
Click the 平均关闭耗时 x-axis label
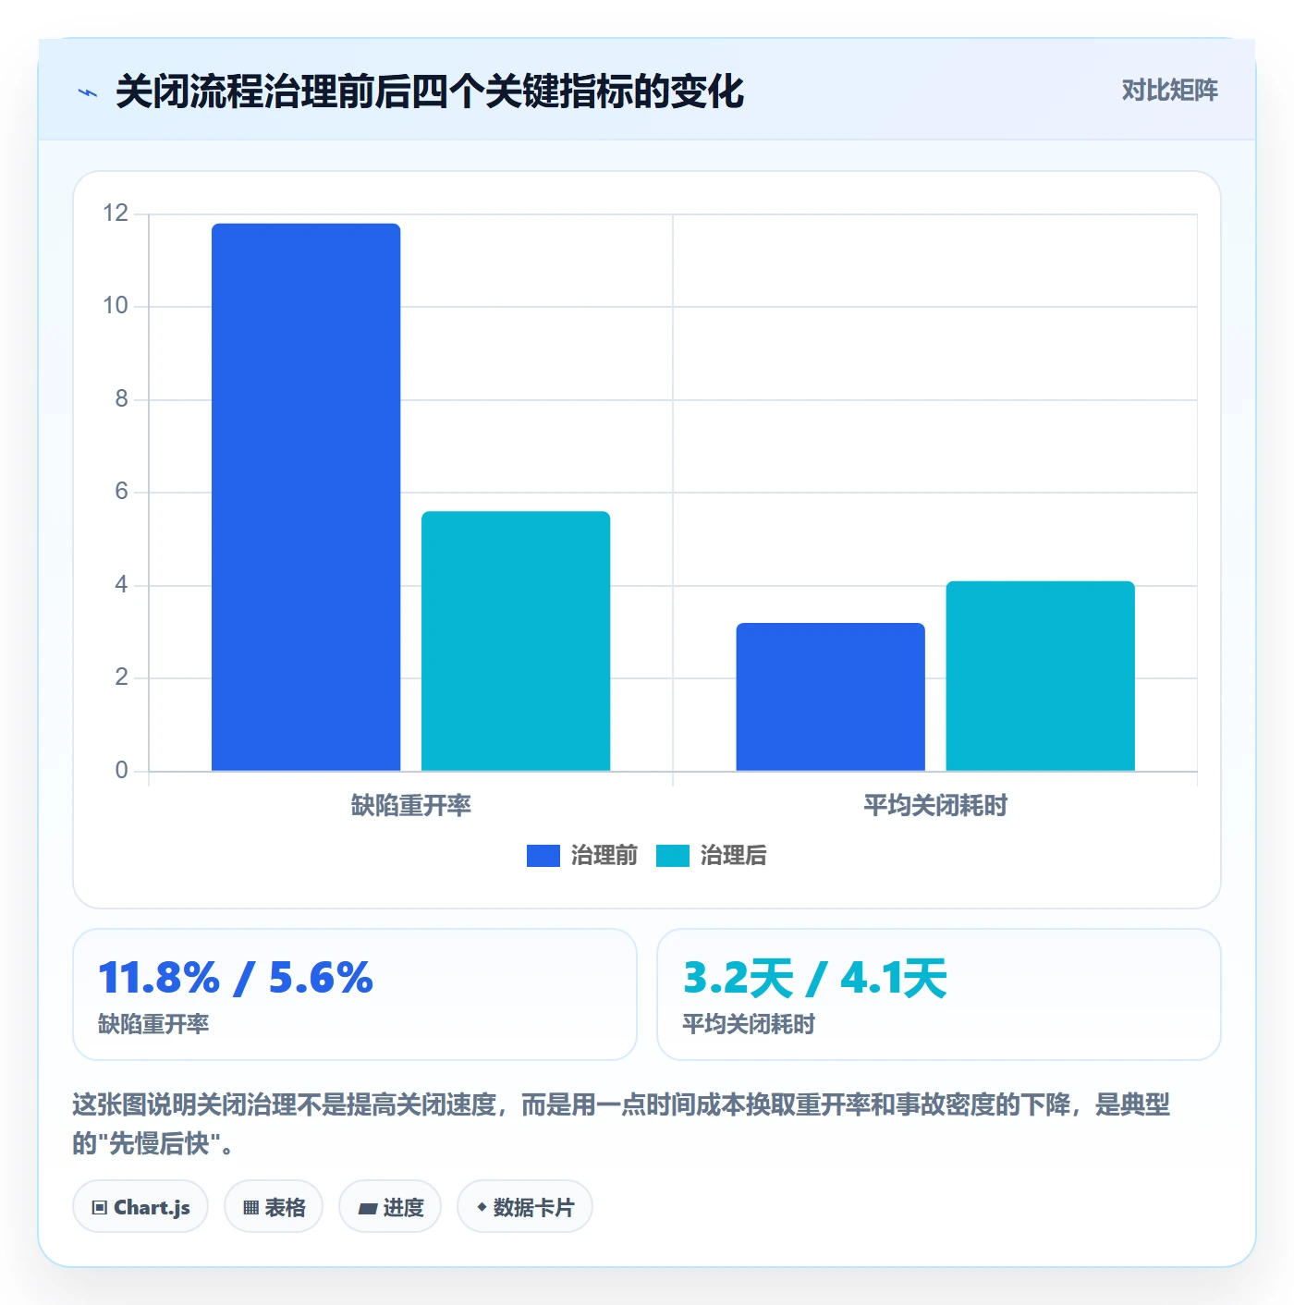pos(935,805)
